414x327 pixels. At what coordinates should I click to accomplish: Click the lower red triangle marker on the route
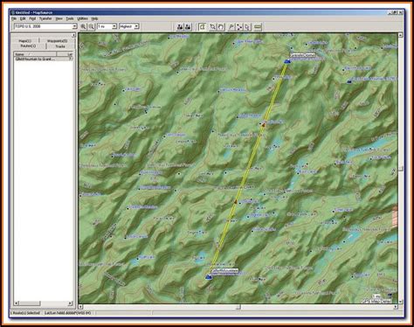click(236, 201)
